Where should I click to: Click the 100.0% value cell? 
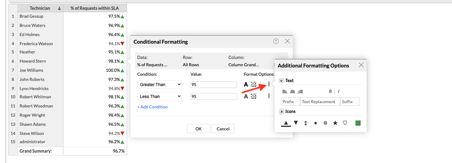click(x=95, y=70)
